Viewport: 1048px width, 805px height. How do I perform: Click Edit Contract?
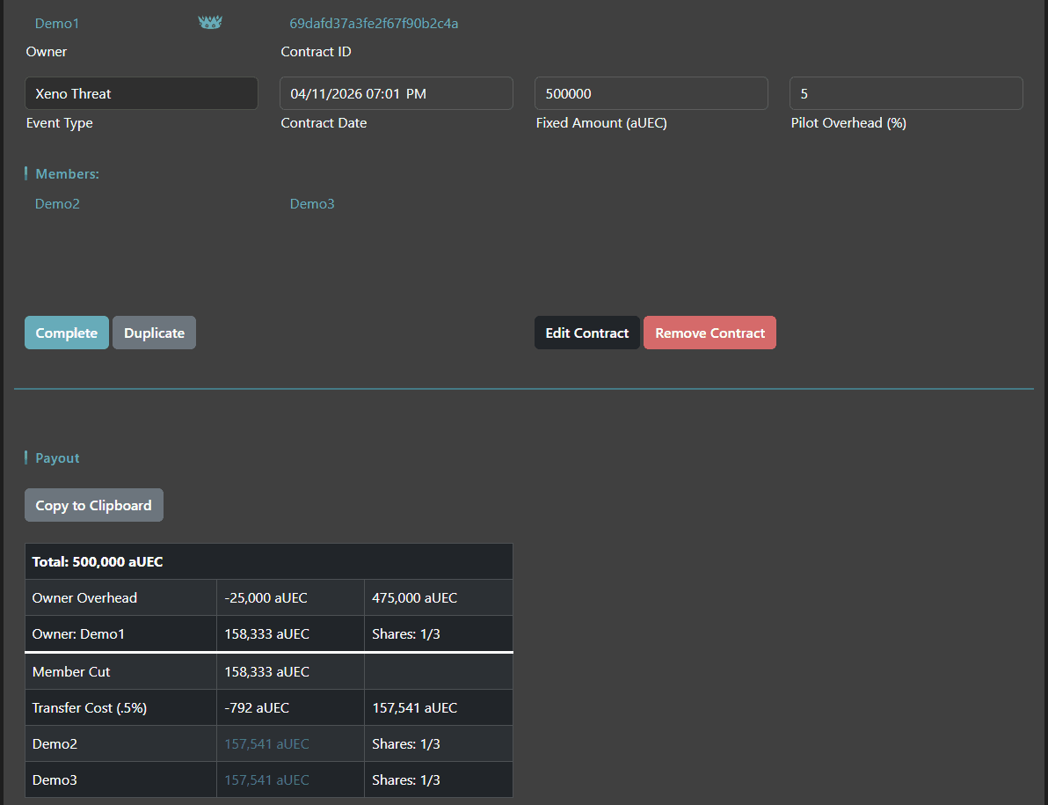point(586,333)
